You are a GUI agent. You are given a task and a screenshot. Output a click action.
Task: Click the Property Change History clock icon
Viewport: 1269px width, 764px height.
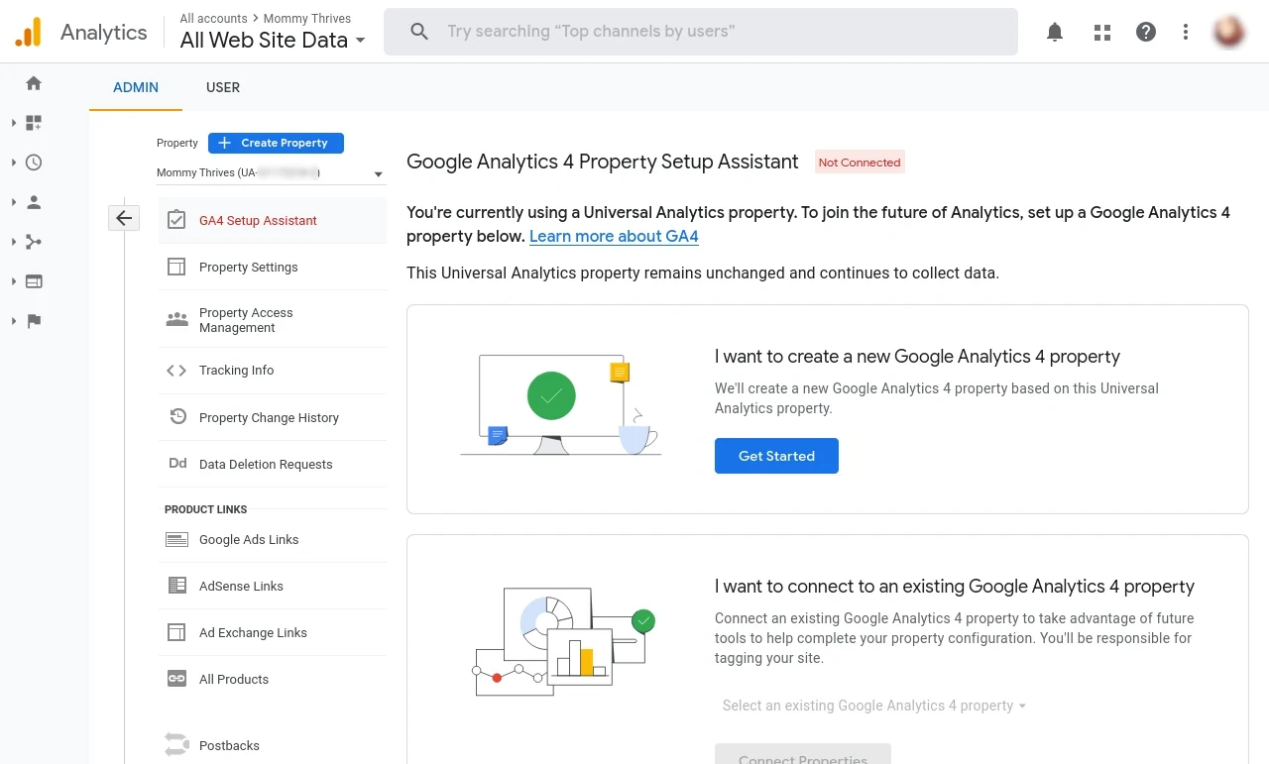pos(177,417)
